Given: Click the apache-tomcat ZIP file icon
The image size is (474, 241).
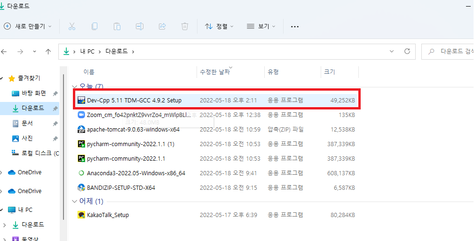Looking at the screenshot, I should coord(81,129).
